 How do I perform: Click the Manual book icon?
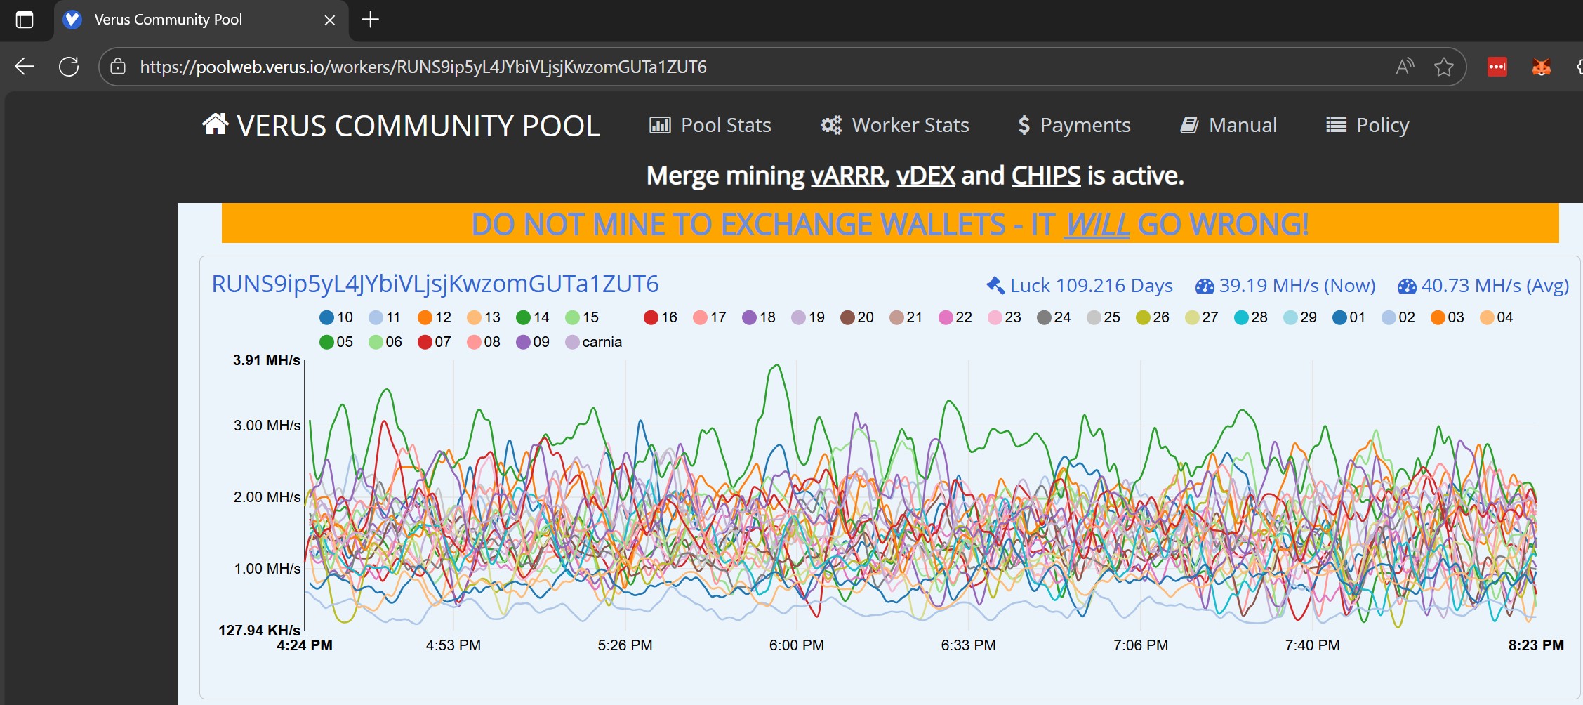(1189, 125)
